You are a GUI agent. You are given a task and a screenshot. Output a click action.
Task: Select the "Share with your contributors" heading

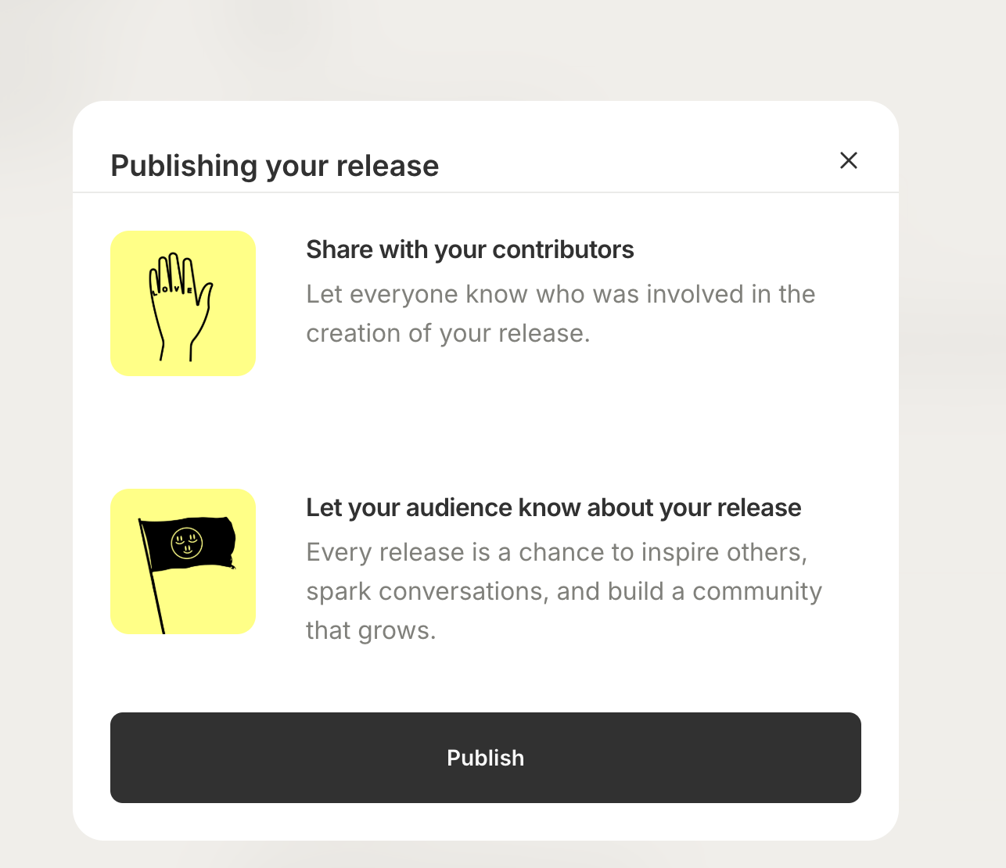(469, 249)
